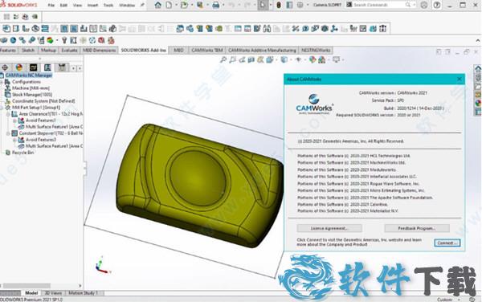Open the Search Commands dropdown arrow
482x302 pixels.
pos(415,5)
